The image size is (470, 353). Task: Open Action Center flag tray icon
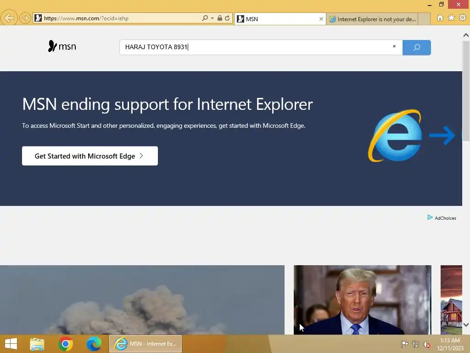(x=404, y=344)
